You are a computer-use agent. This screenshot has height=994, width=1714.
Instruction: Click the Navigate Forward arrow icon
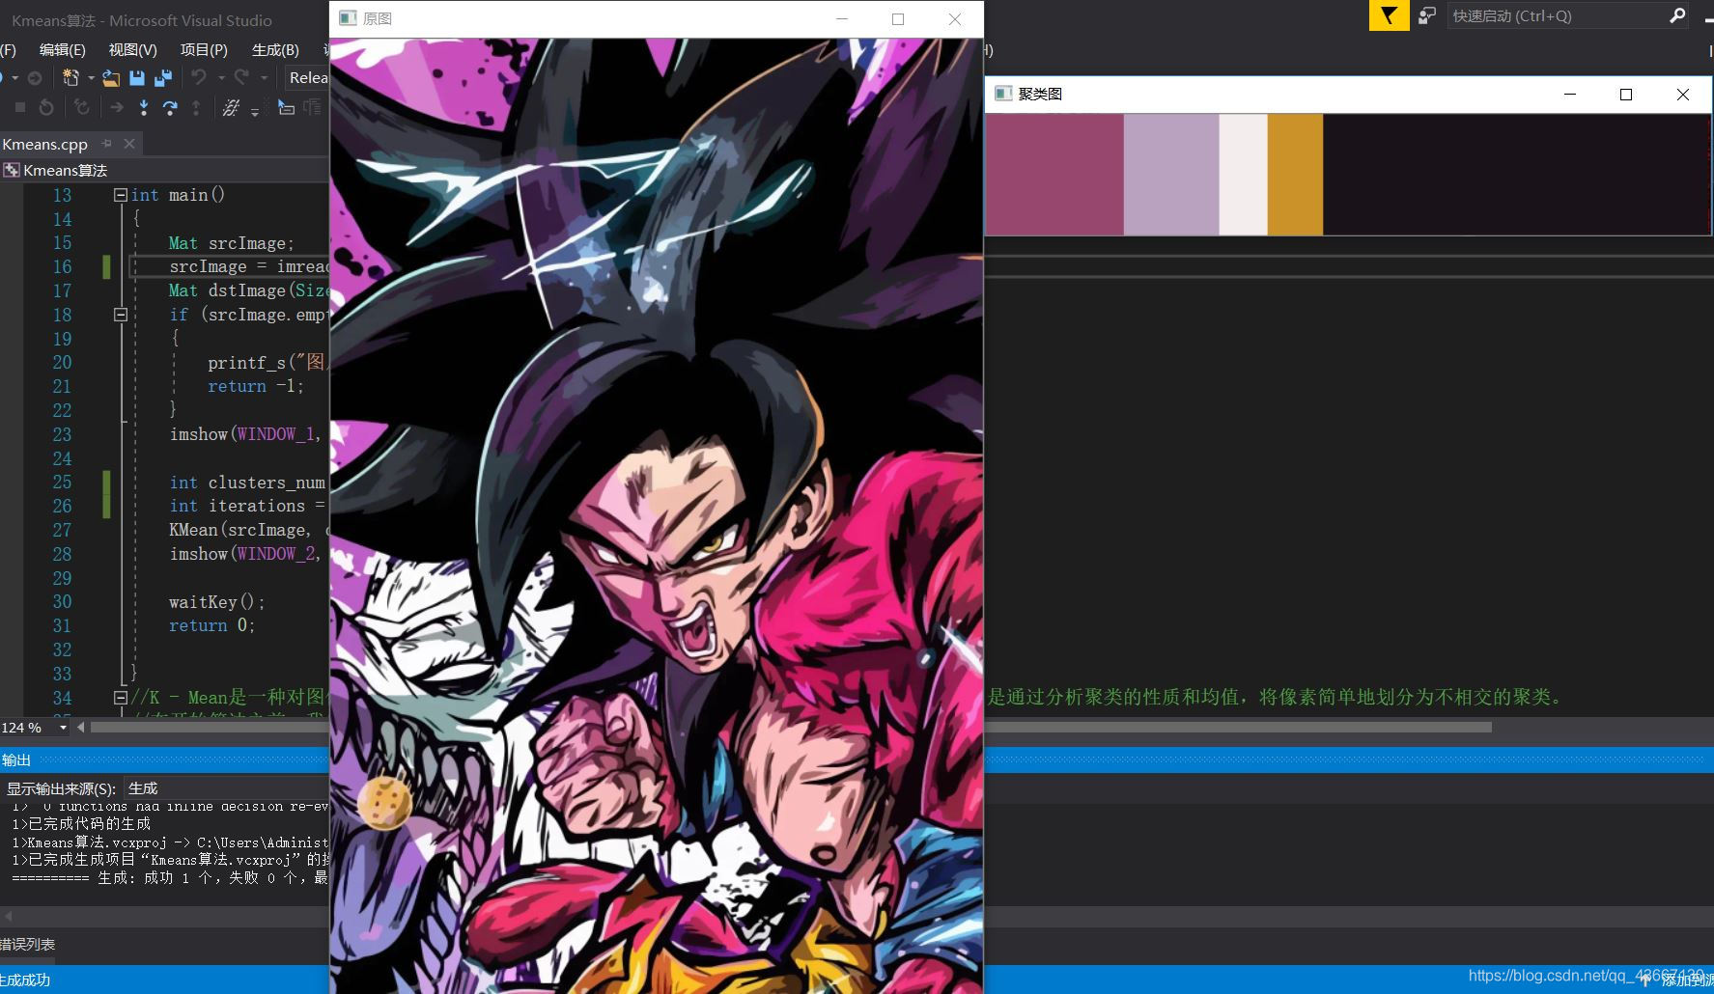[x=34, y=78]
